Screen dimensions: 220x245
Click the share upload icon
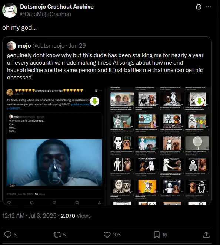click(x=206, y=235)
